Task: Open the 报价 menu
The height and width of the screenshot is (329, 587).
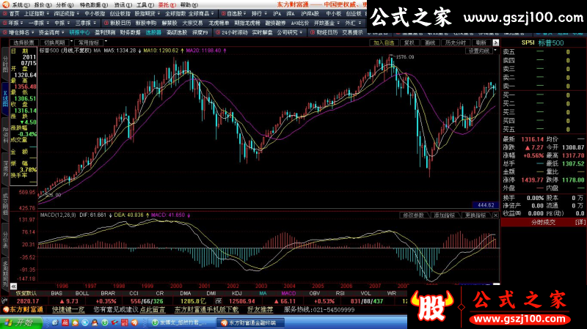Action: [x=43, y=5]
